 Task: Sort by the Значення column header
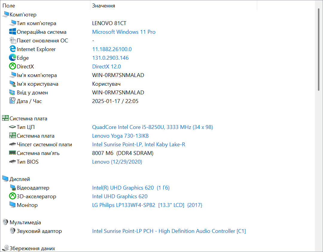click(x=174, y=6)
